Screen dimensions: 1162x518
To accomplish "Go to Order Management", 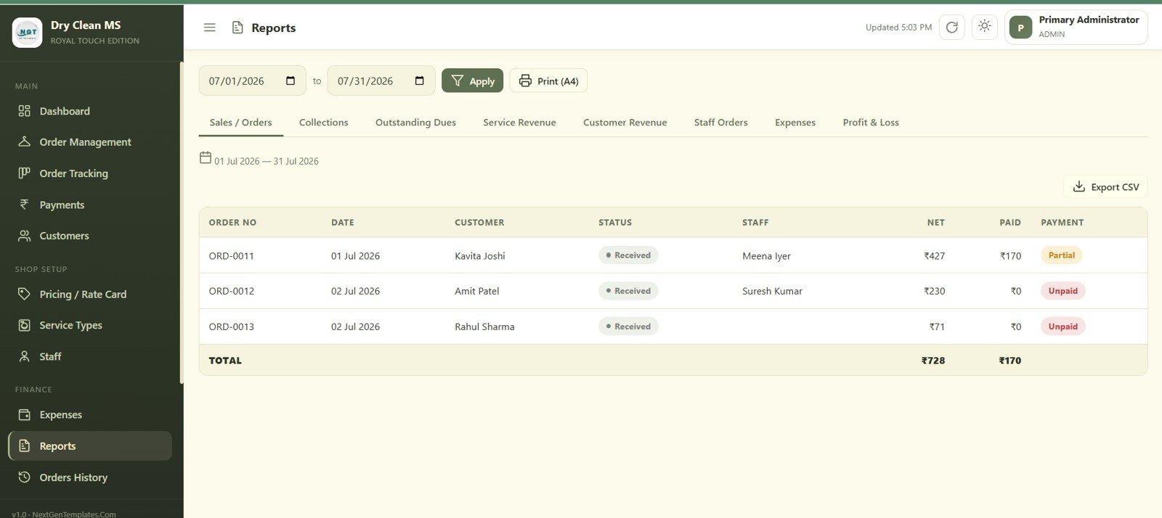I will tap(90, 142).
